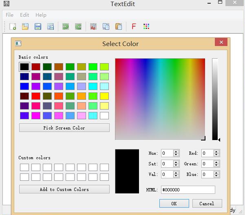Click the Cut scissors icon
The image size is (245, 215).
pyautogui.click(x=93, y=27)
